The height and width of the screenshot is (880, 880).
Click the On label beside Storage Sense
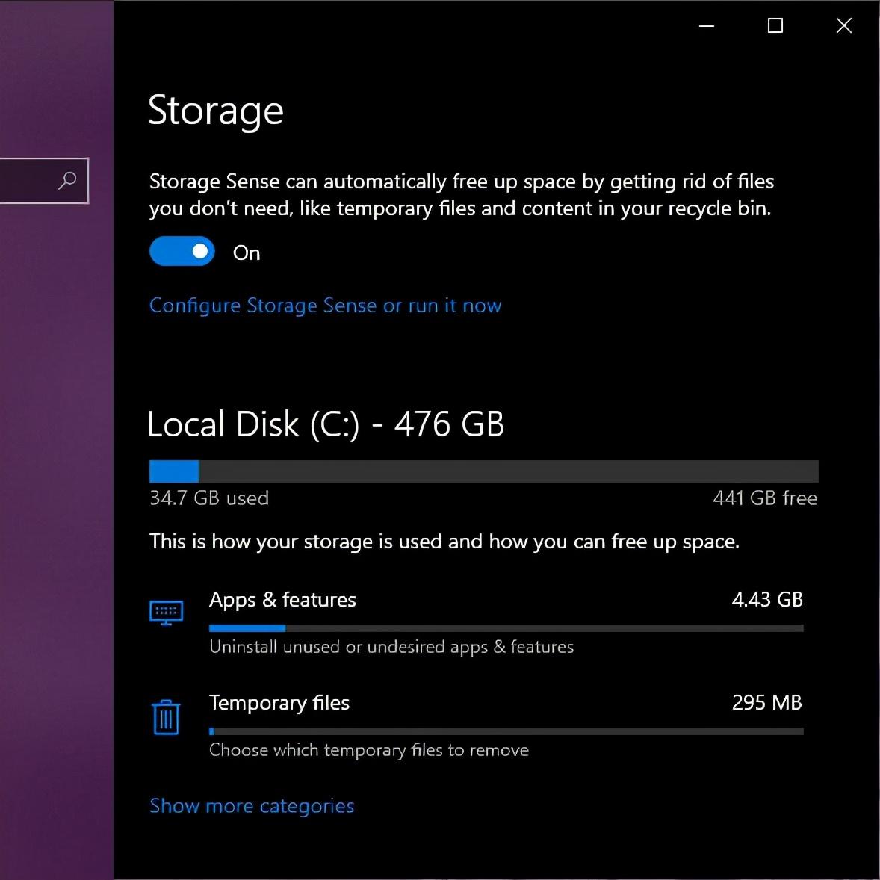(x=246, y=252)
